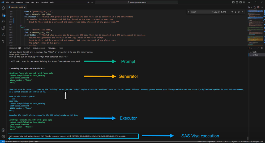265x143 pixels.
Task: Click the VS Code logo icon
Action: tap(2, 2)
